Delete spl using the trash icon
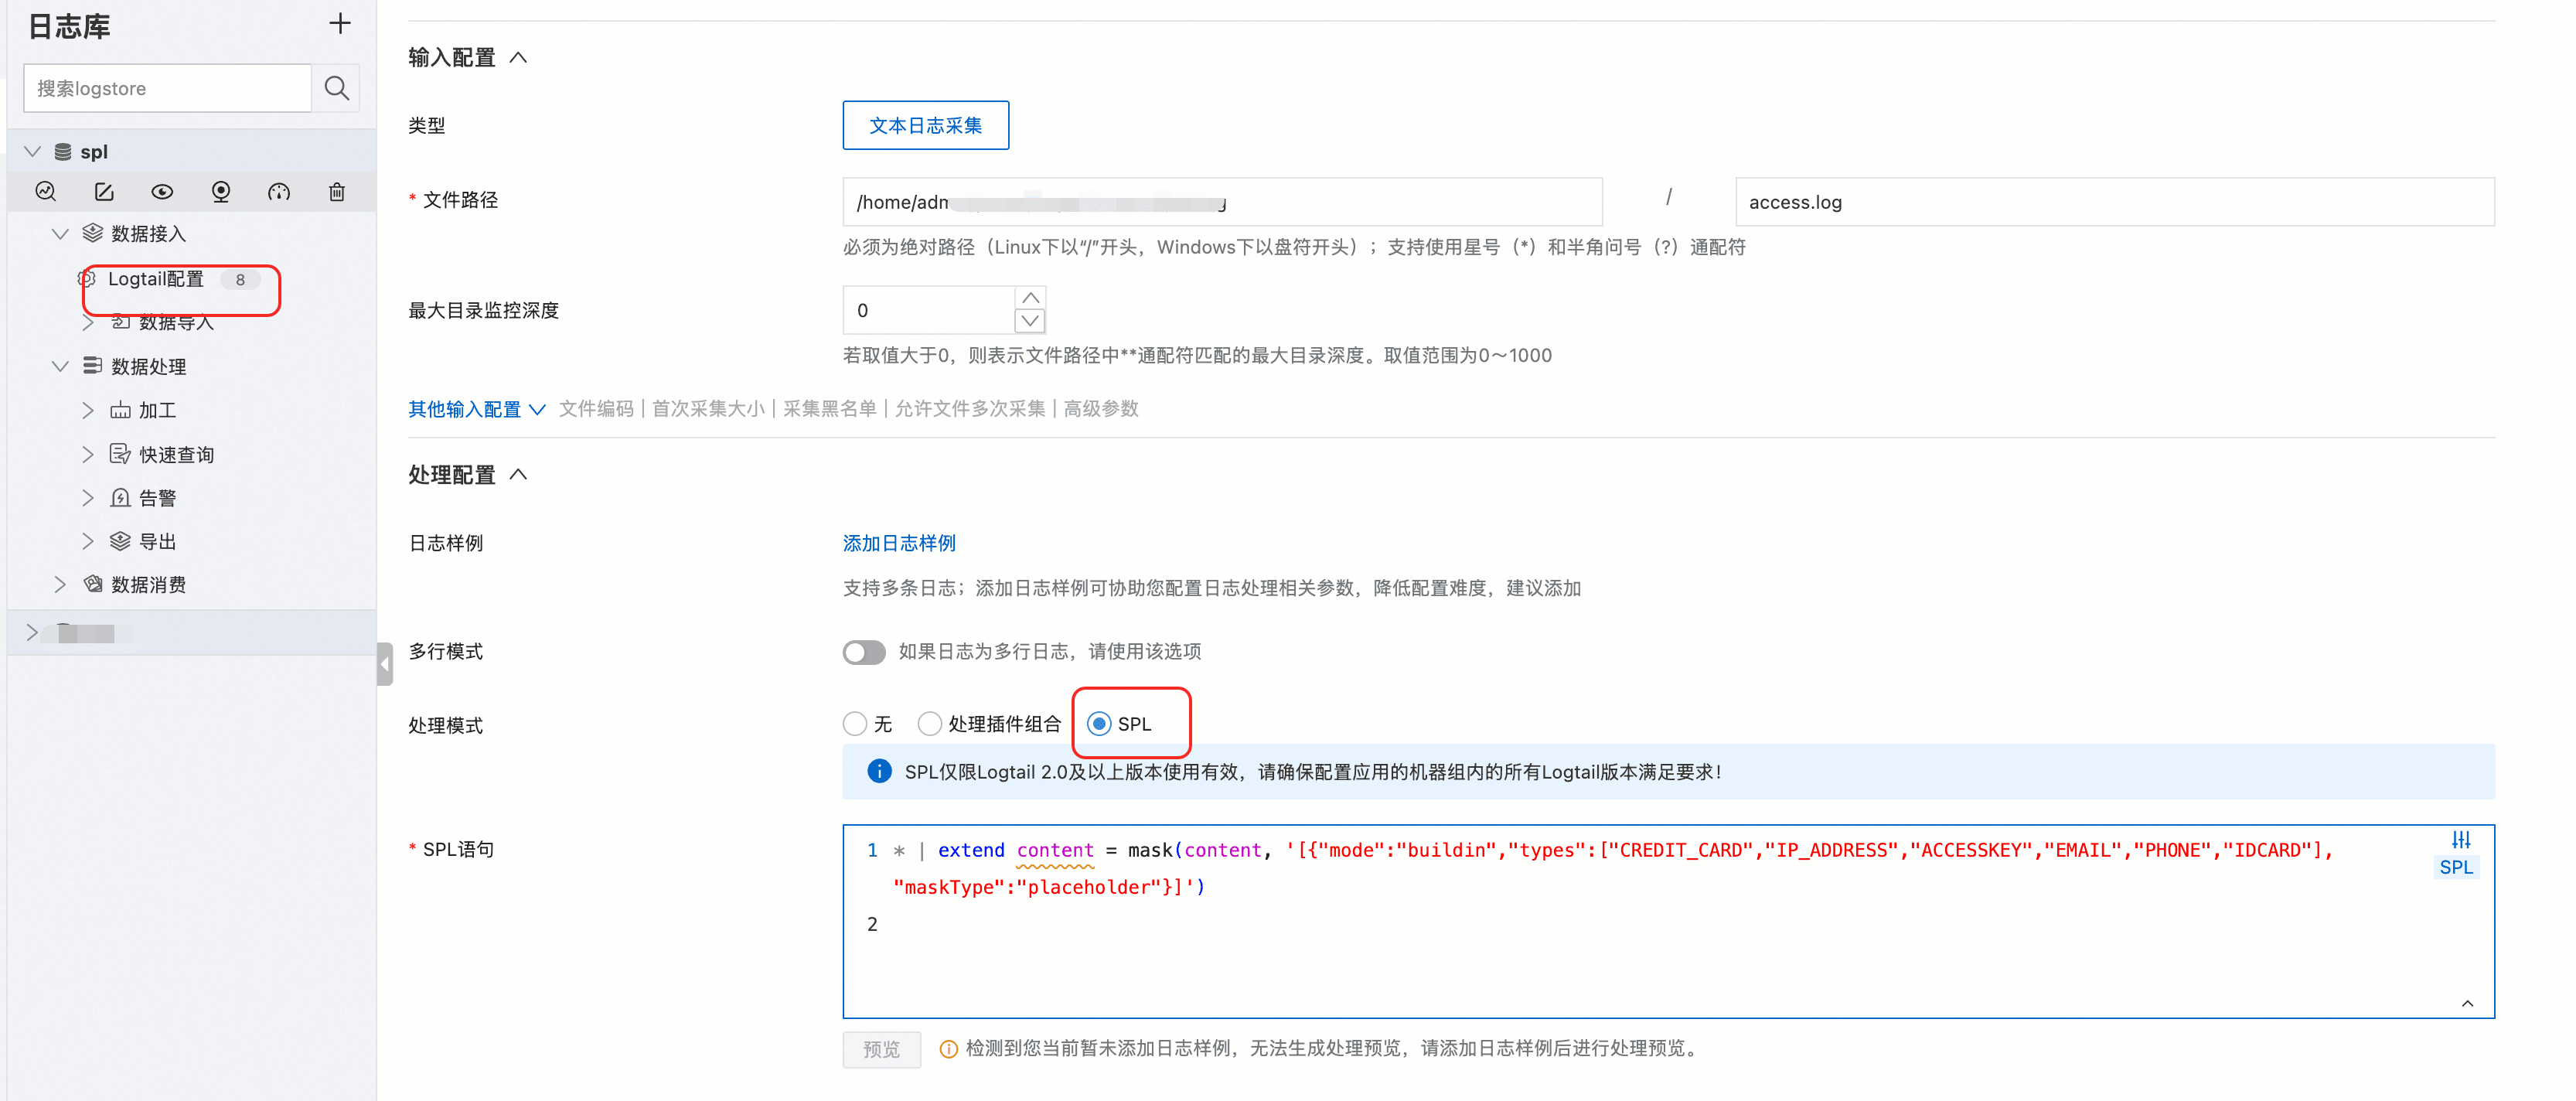The image size is (2576, 1101). coord(337,192)
